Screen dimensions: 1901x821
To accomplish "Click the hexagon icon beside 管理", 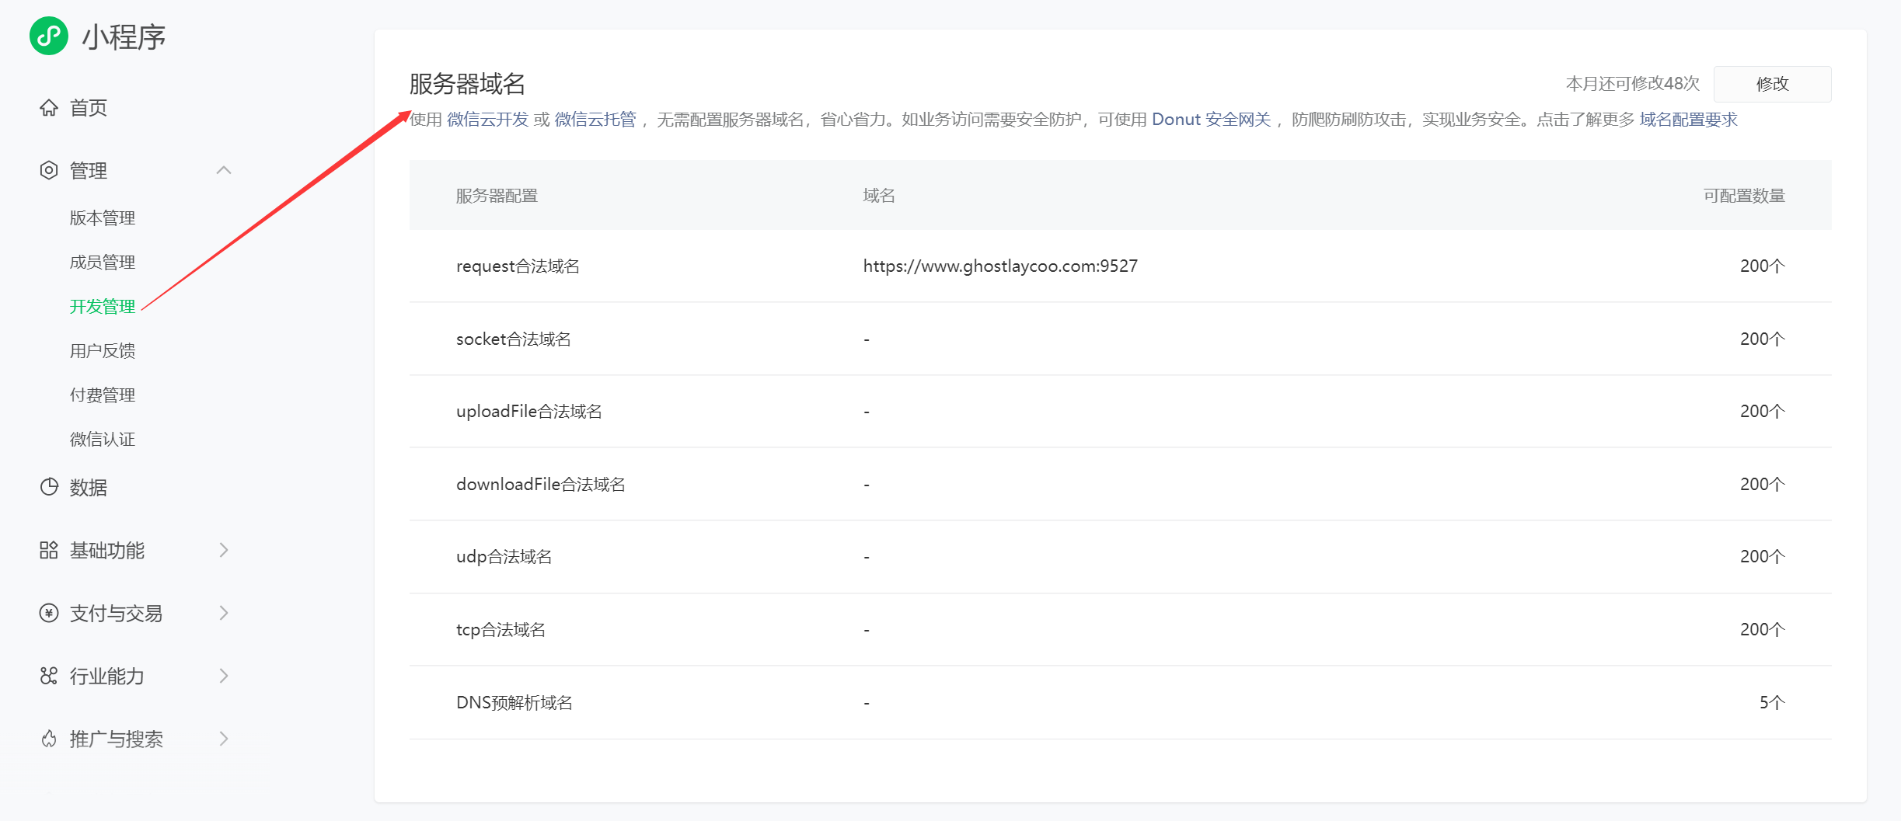I will pos(49,170).
